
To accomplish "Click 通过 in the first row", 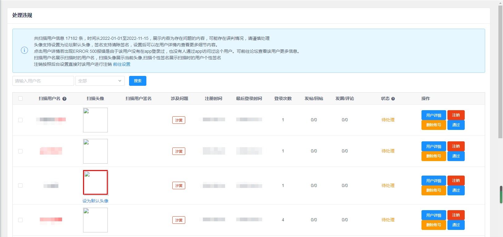I will (x=456, y=125).
